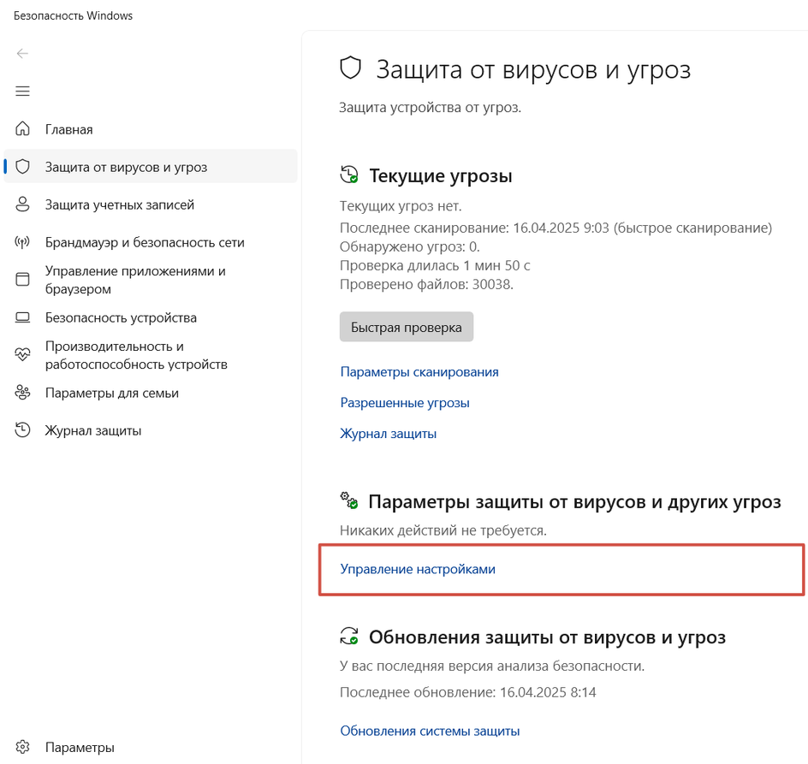This screenshot has width=808, height=764.
Task: Click the firewall antenna icon
Action: tap(22, 241)
